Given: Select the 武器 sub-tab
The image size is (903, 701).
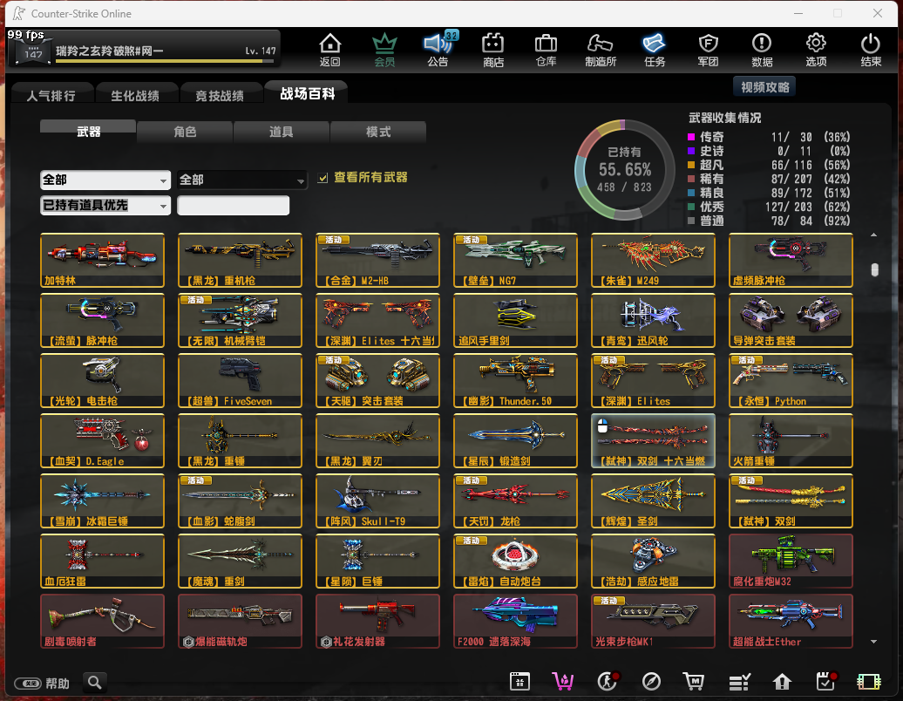Looking at the screenshot, I should coord(88,132).
